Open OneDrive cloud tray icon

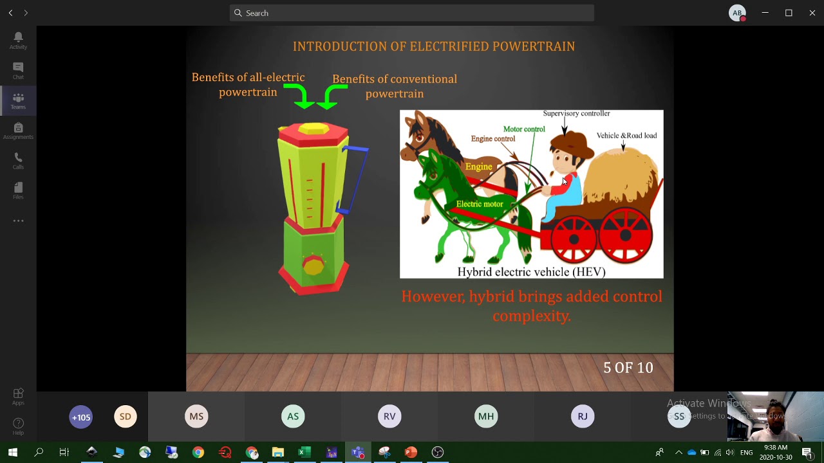pyautogui.click(x=692, y=453)
